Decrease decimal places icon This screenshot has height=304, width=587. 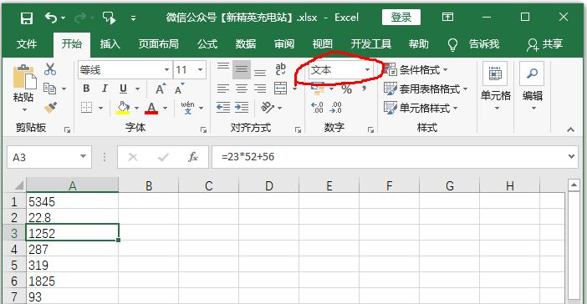tap(336, 108)
